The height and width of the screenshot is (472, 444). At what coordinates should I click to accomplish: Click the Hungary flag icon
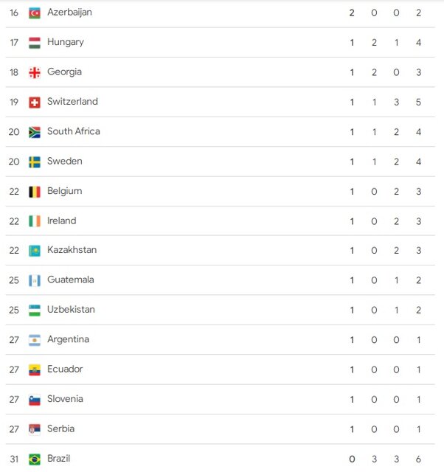(x=35, y=43)
